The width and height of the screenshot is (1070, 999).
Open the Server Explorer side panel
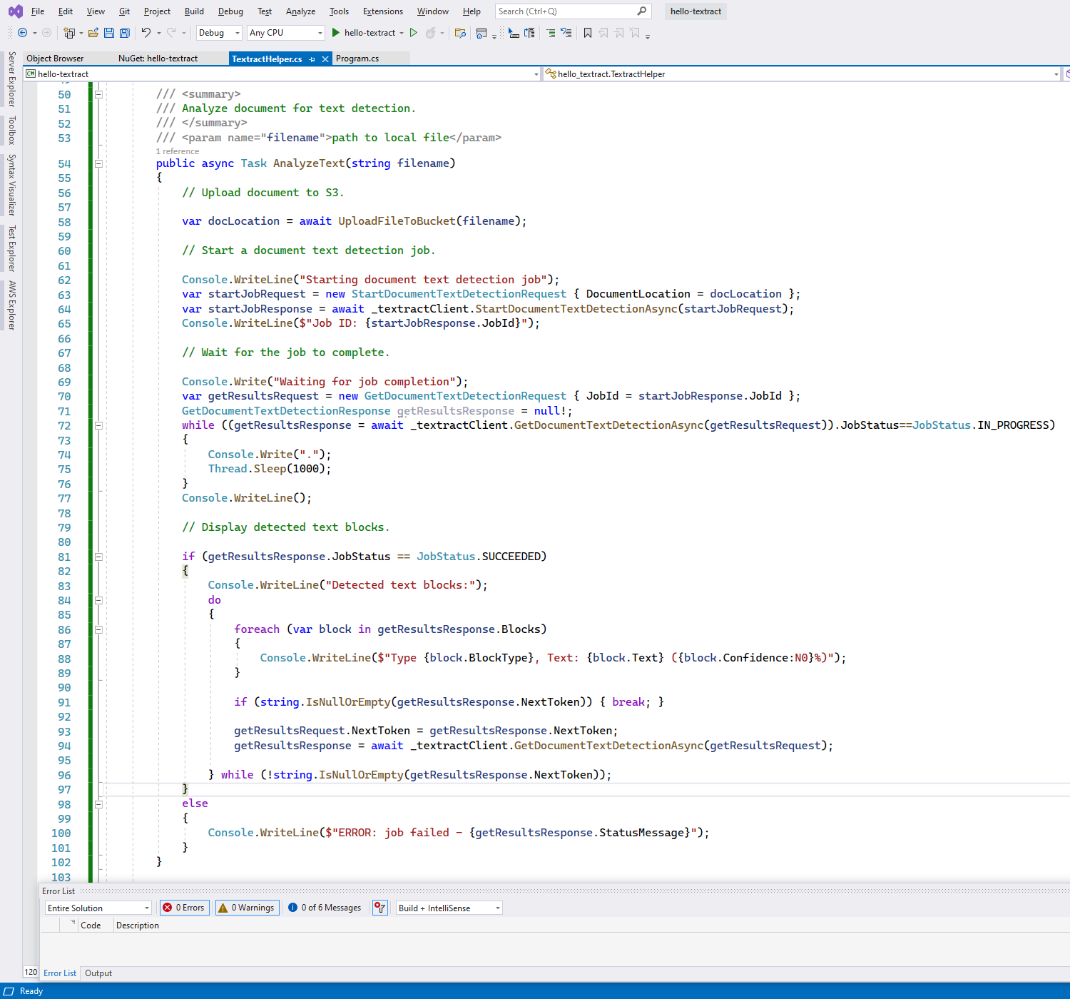[11, 78]
